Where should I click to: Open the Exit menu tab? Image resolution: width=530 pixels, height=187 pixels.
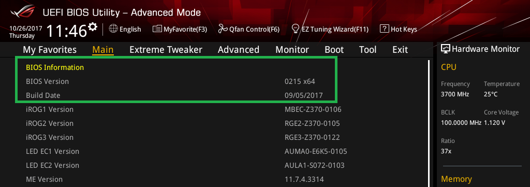coord(400,50)
